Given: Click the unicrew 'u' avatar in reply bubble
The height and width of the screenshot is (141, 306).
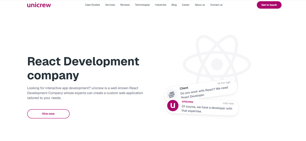Looking at the screenshot, I should [x=173, y=105].
